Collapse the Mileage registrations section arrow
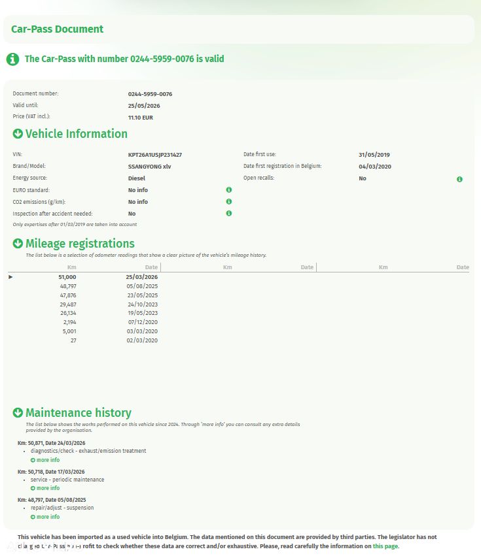481x558 pixels. tap(18, 244)
